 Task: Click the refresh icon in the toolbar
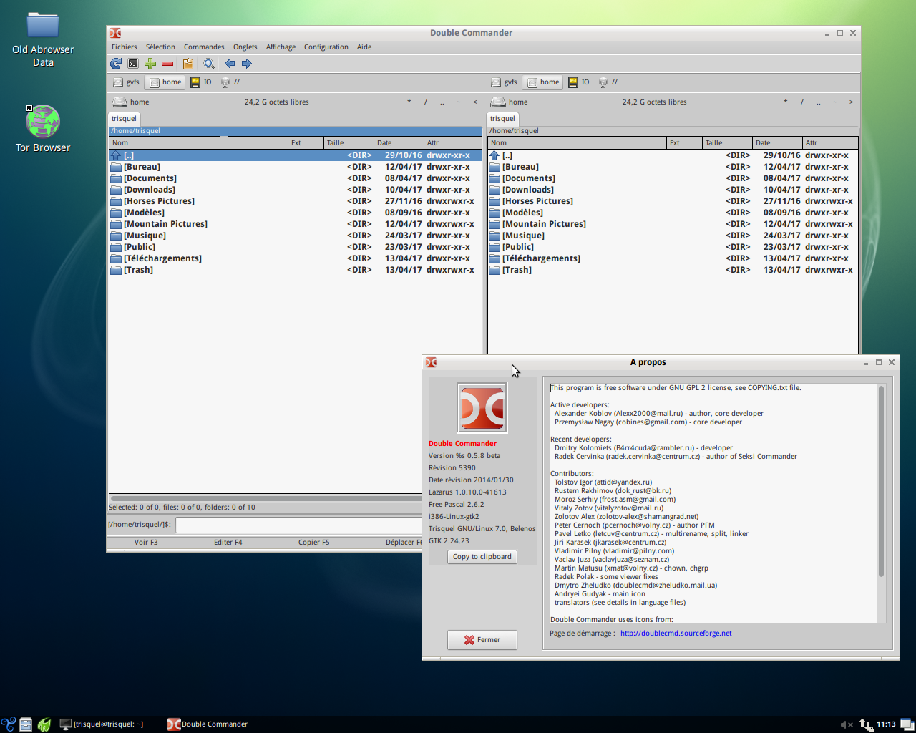pos(116,64)
